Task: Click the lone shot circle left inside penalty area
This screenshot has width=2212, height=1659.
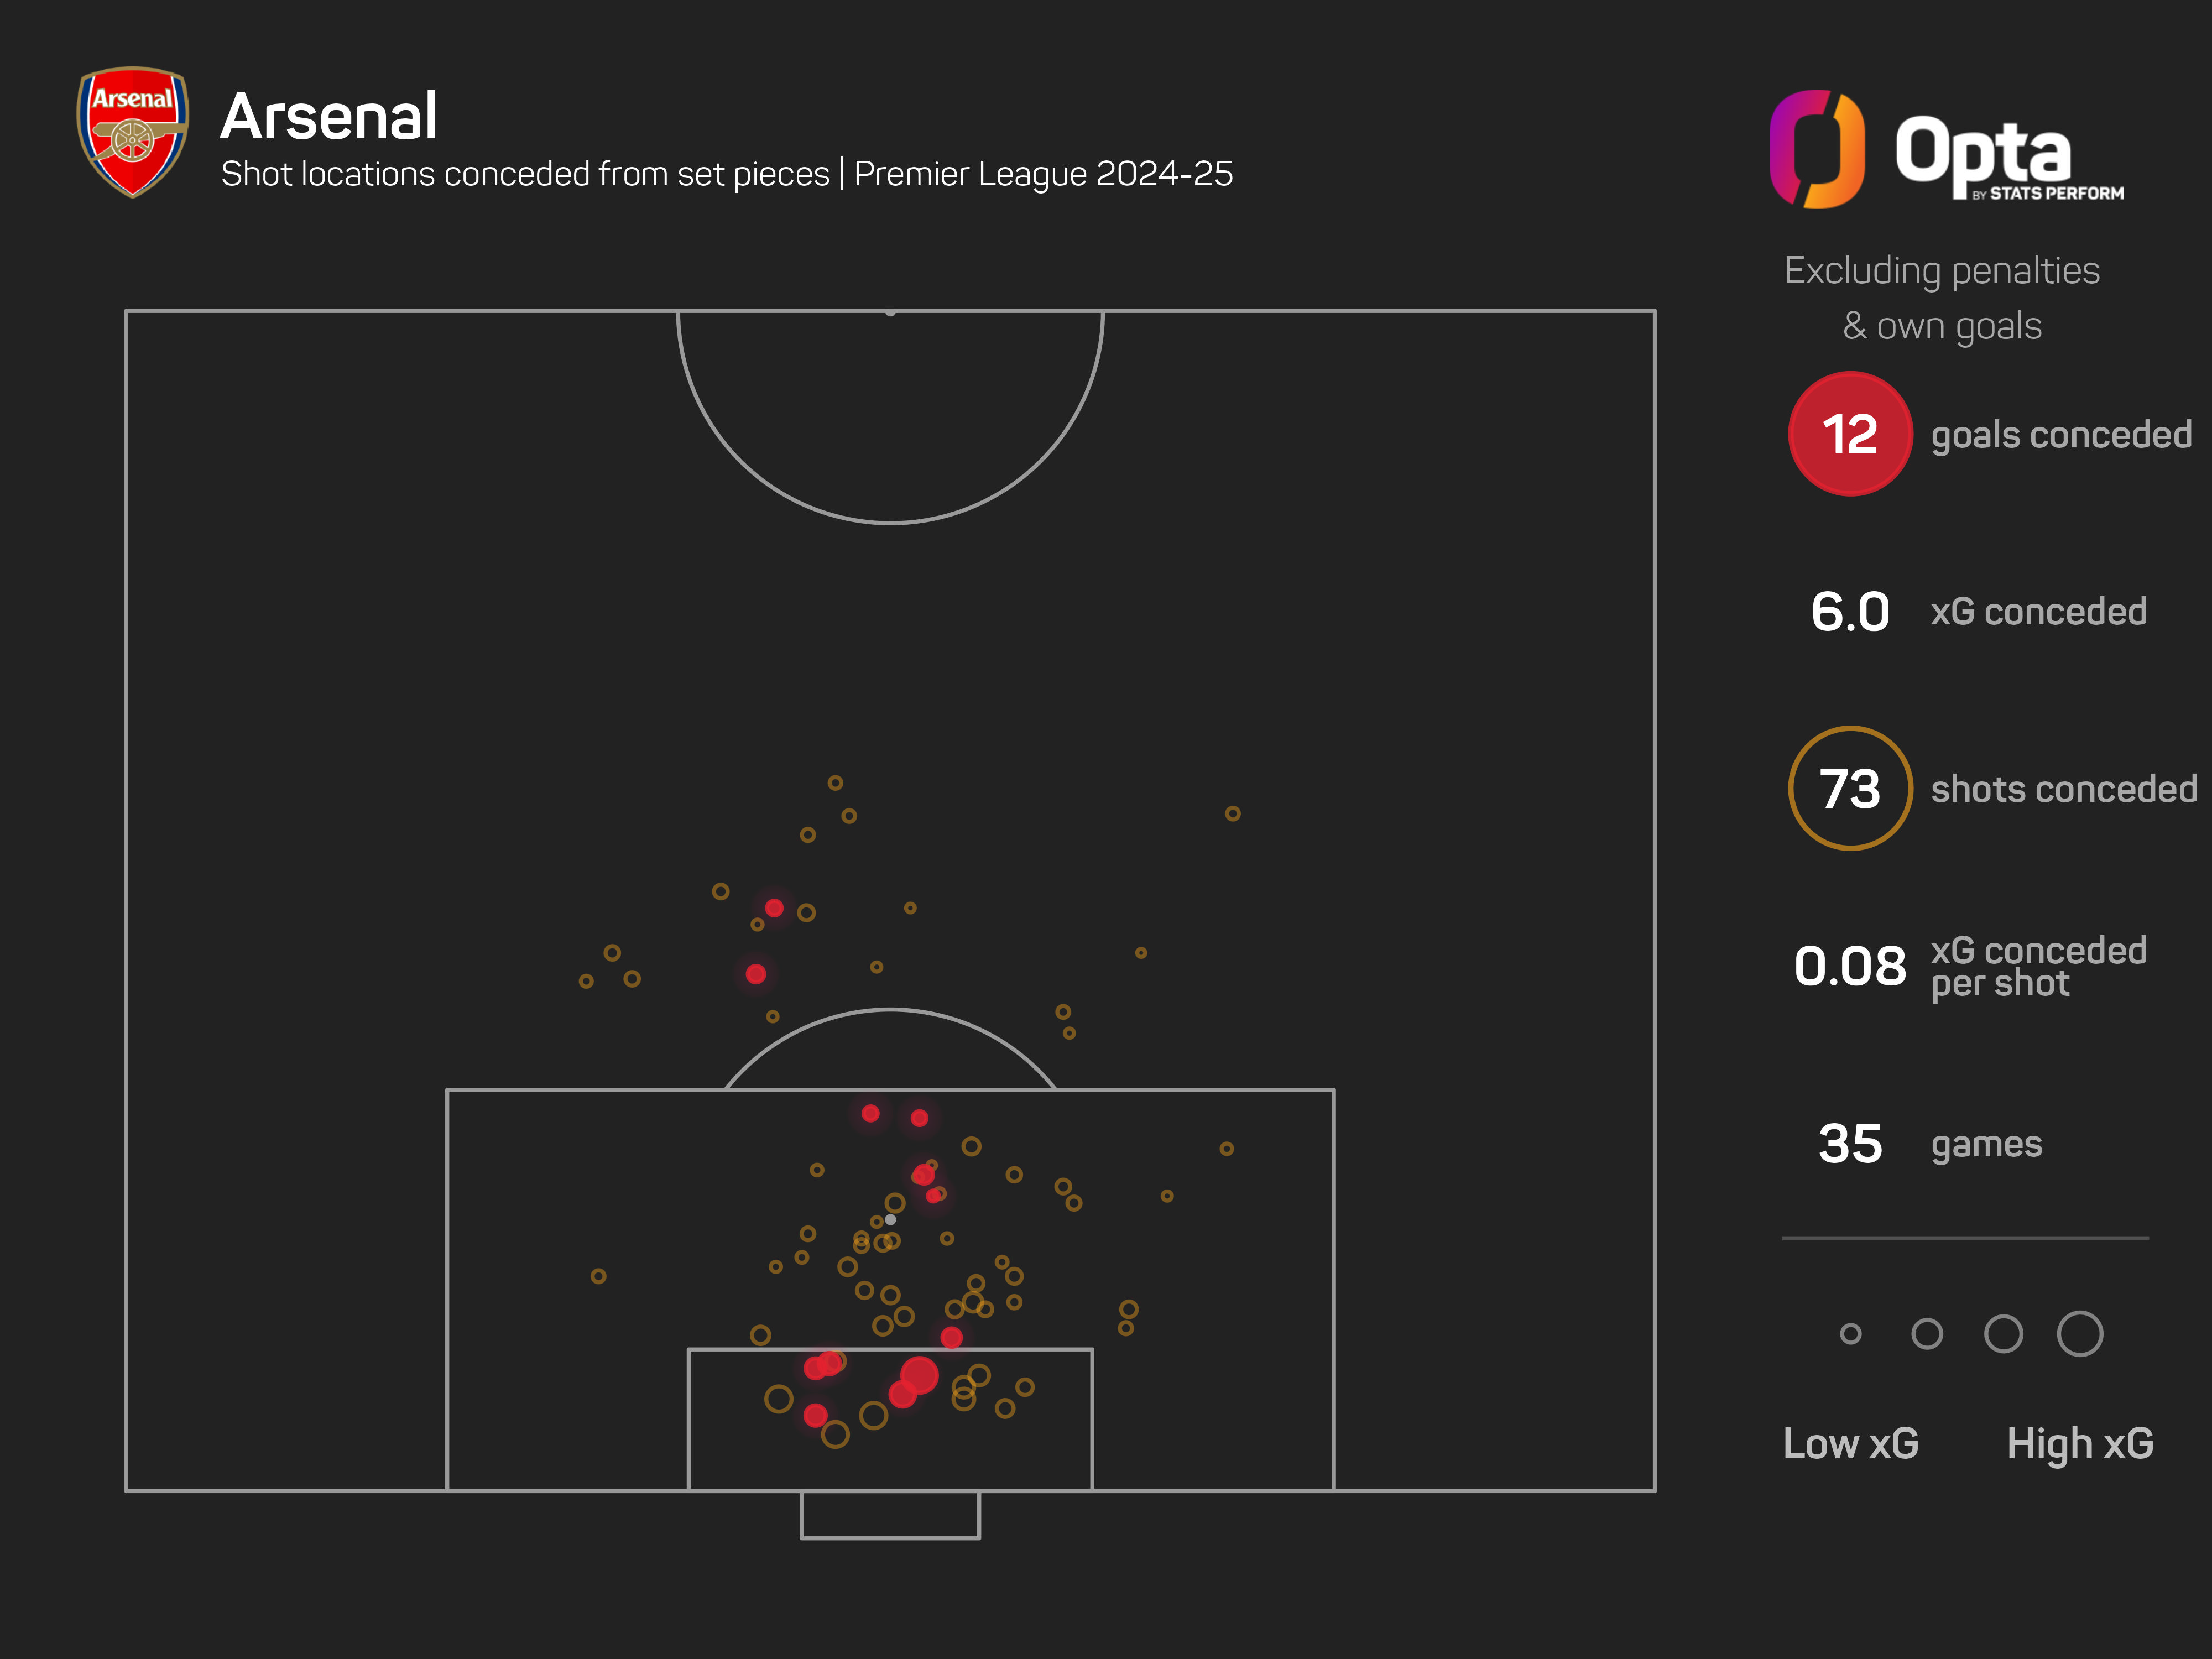Action: click(x=598, y=1276)
